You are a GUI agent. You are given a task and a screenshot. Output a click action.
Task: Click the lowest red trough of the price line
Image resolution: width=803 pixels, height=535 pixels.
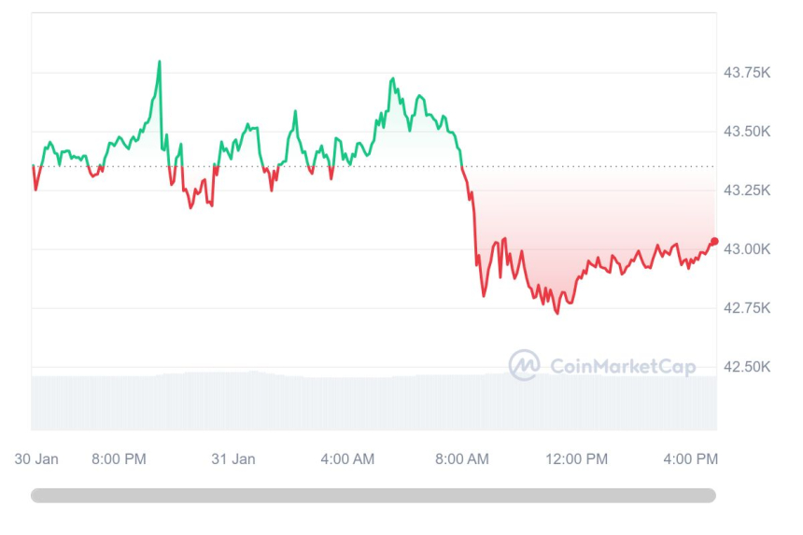tap(557, 313)
